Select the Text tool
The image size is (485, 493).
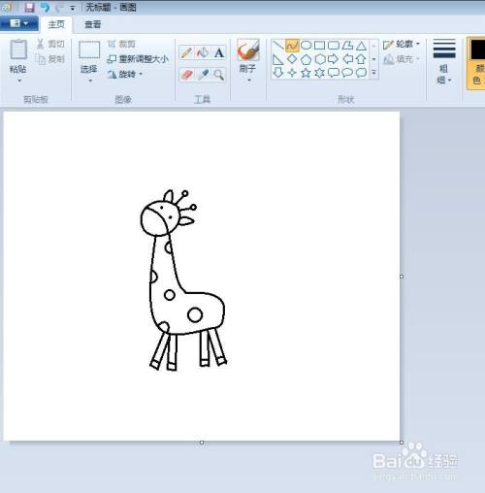pyautogui.click(x=219, y=52)
